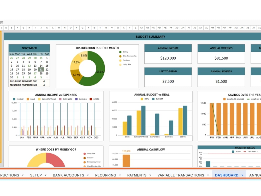261x196 pixels.
Task: Select the Salary legend green dot
Action: pyautogui.click(x=120, y=52)
